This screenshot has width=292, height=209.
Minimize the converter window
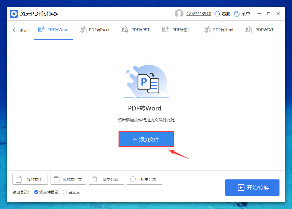pos(259,14)
